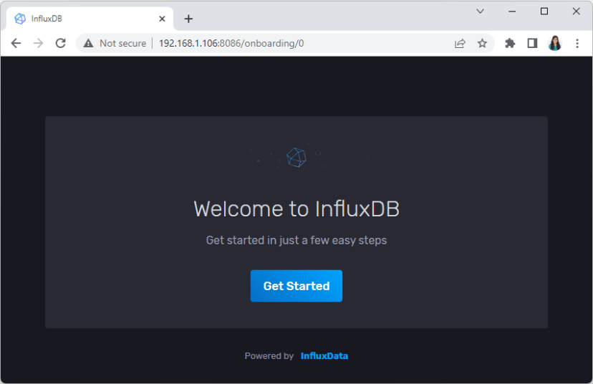The height and width of the screenshot is (384, 593).
Task: Open the InfluxData link in footer
Action: (324, 355)
